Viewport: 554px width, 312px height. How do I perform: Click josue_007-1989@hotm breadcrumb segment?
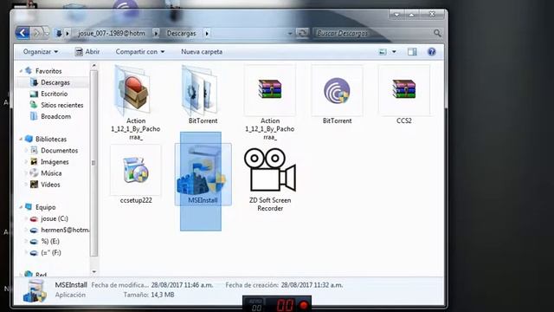(x=112, y=33)
